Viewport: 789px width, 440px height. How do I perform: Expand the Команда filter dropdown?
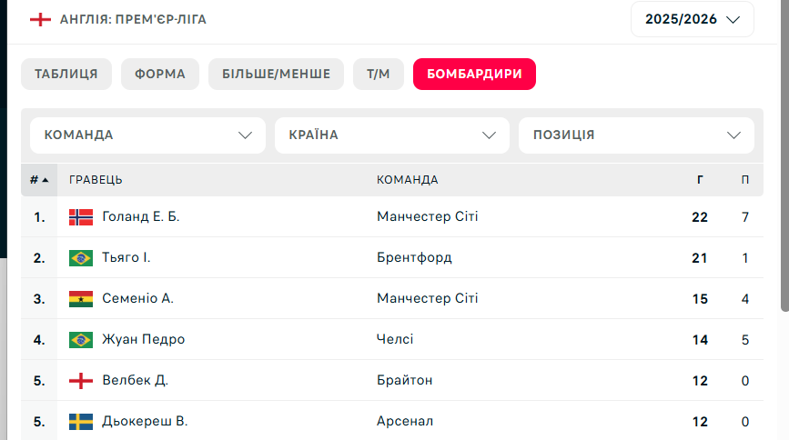click(x=148, y=135)
